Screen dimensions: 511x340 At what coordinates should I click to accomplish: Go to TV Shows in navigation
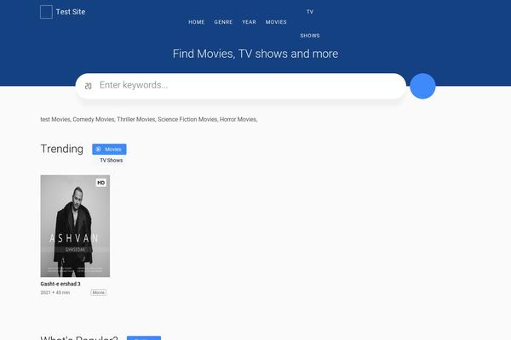click(x=310, y=24)
